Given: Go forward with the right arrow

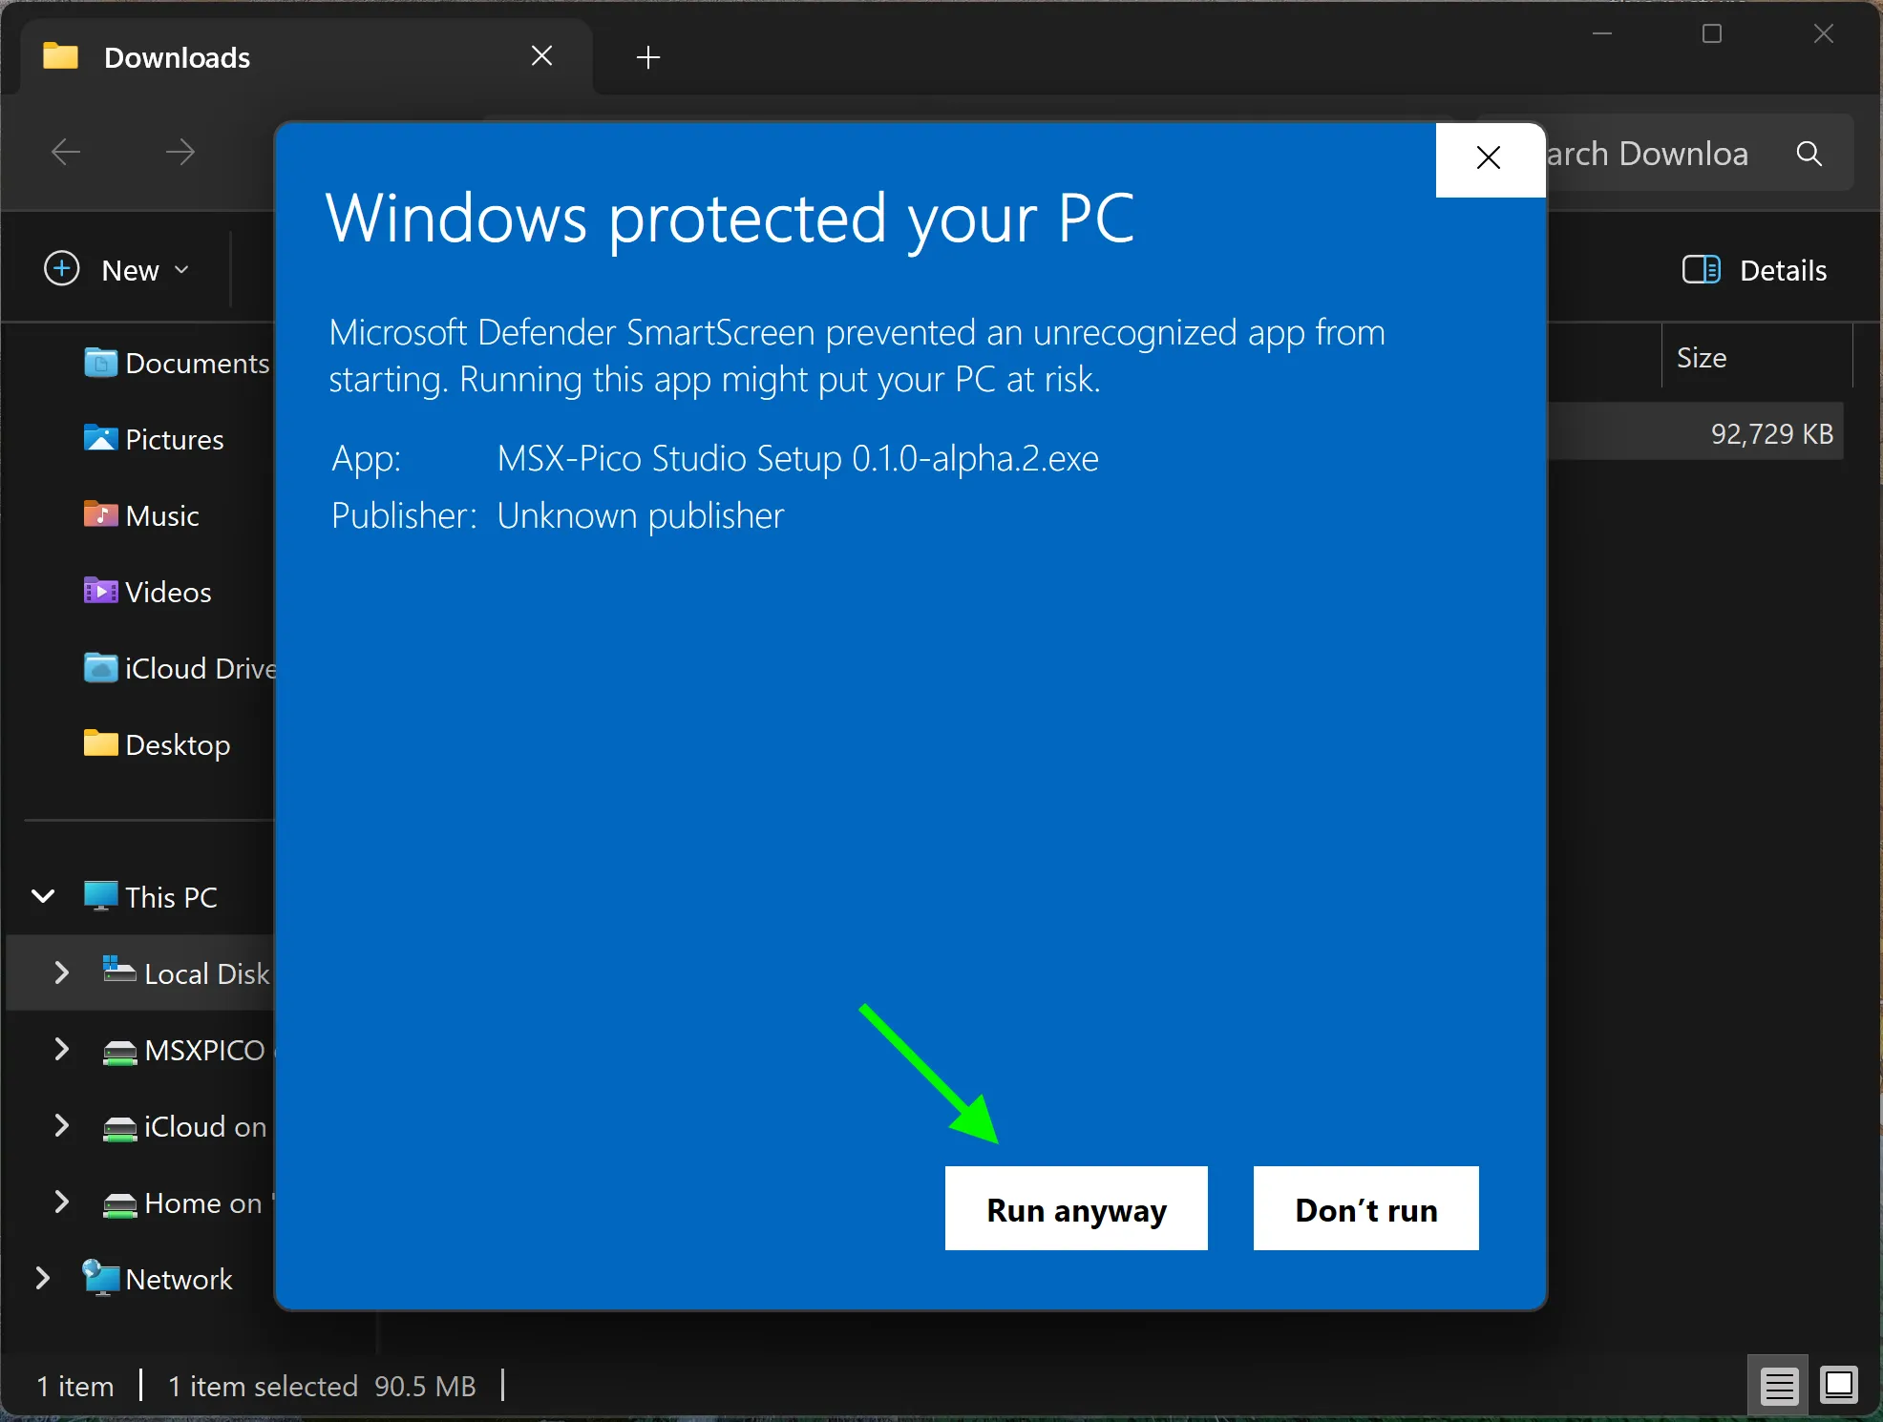Looking at the screenshot, I should (180, 151).
